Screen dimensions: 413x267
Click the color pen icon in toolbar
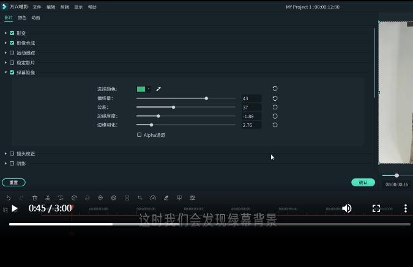pos(166,198)
